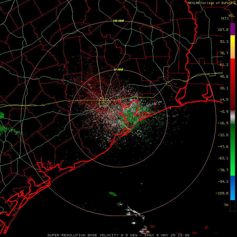The image size is (237, 237).
Task: Select the 30.1 legend value
Action: [x=224, y=88]
